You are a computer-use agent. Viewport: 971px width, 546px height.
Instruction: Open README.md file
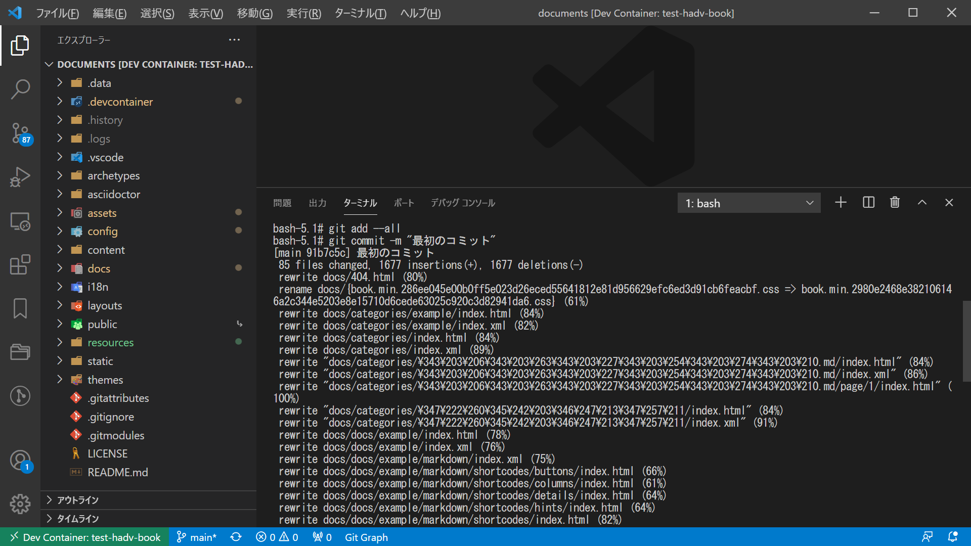tap(148, 472)
